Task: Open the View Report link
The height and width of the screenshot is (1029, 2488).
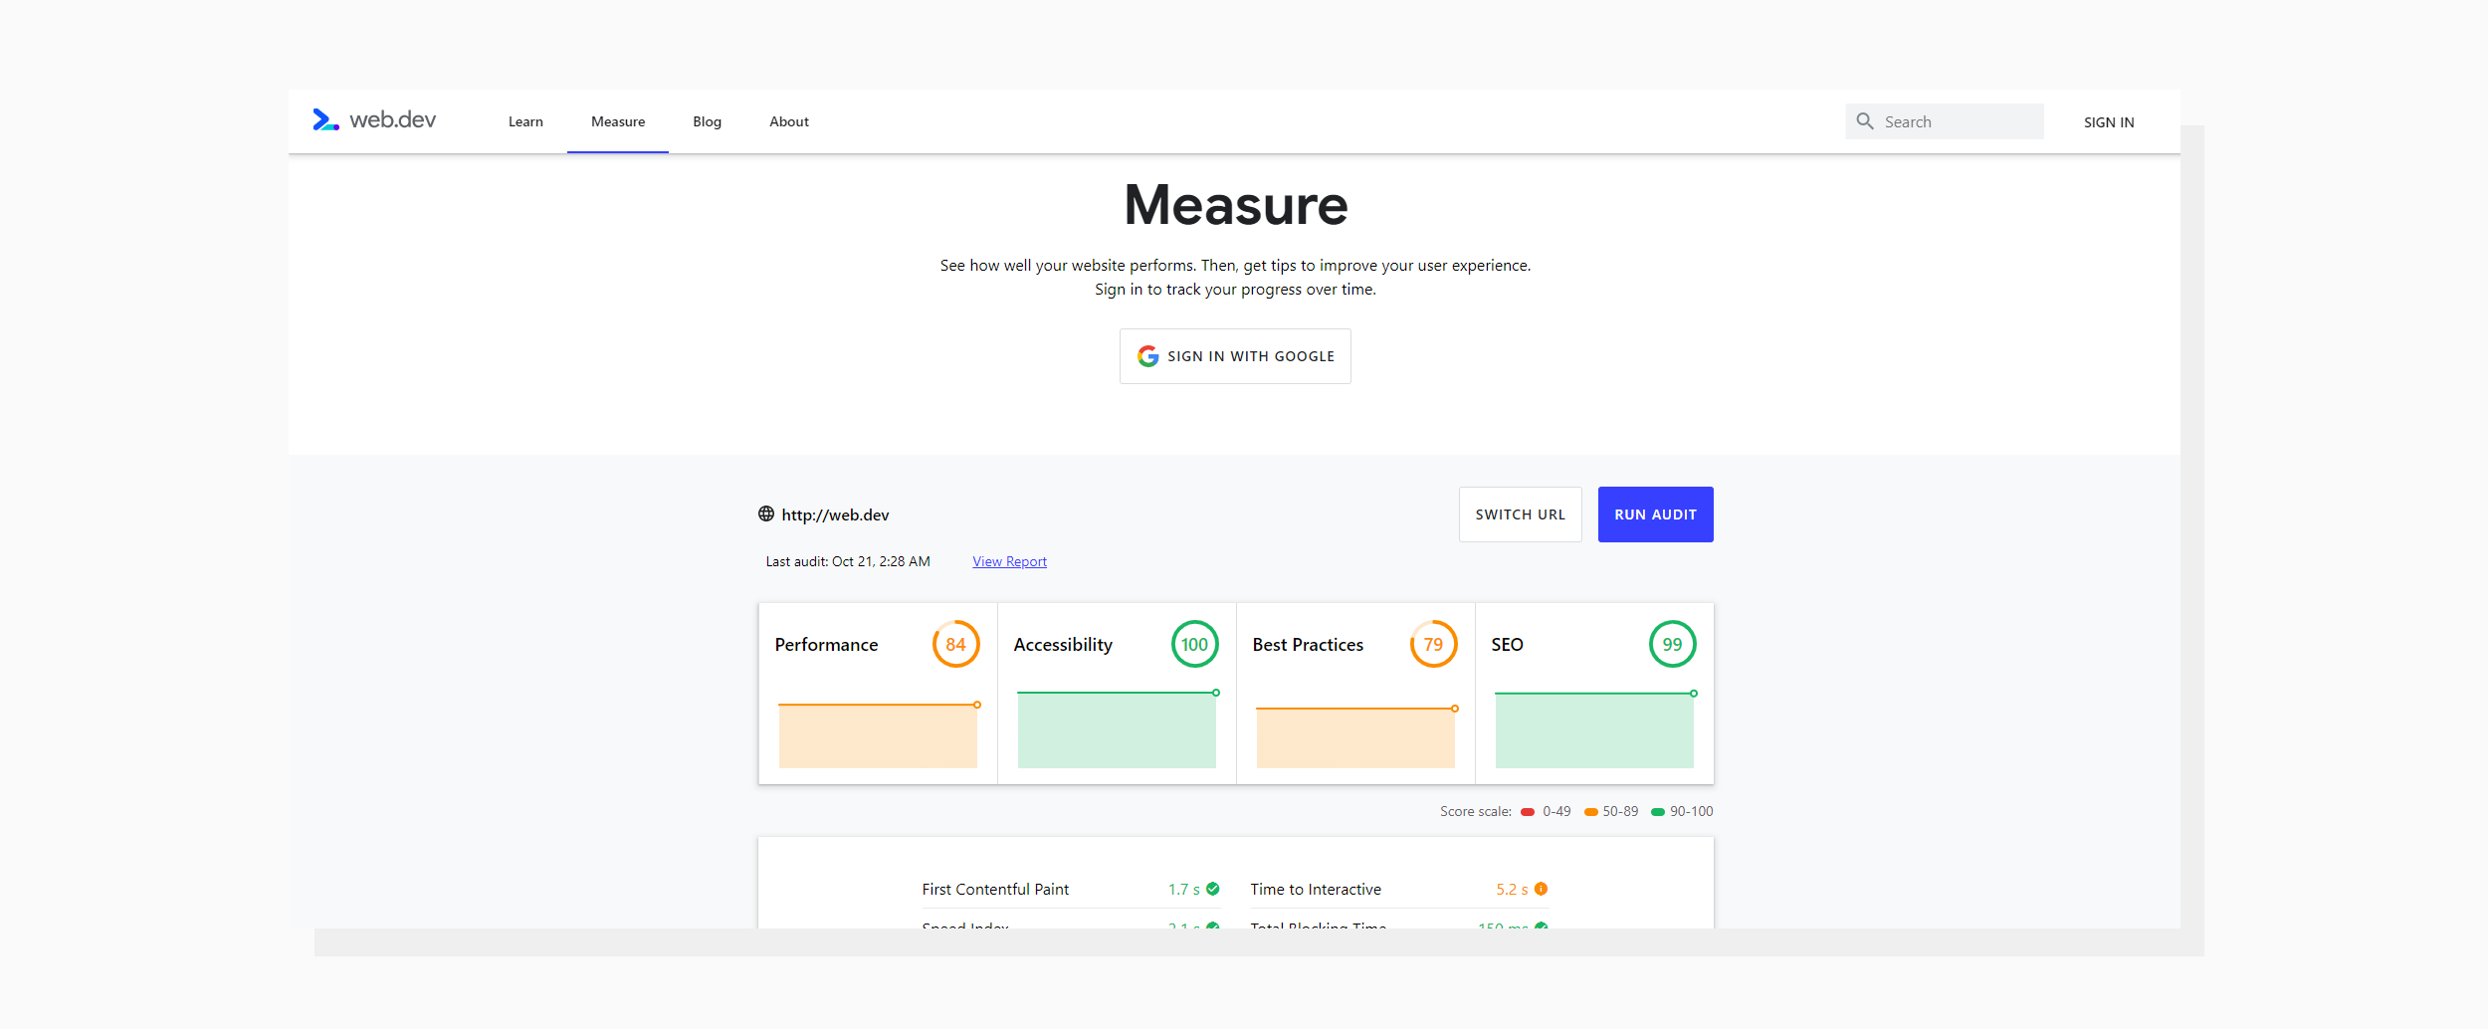Action: [1008, 561]
